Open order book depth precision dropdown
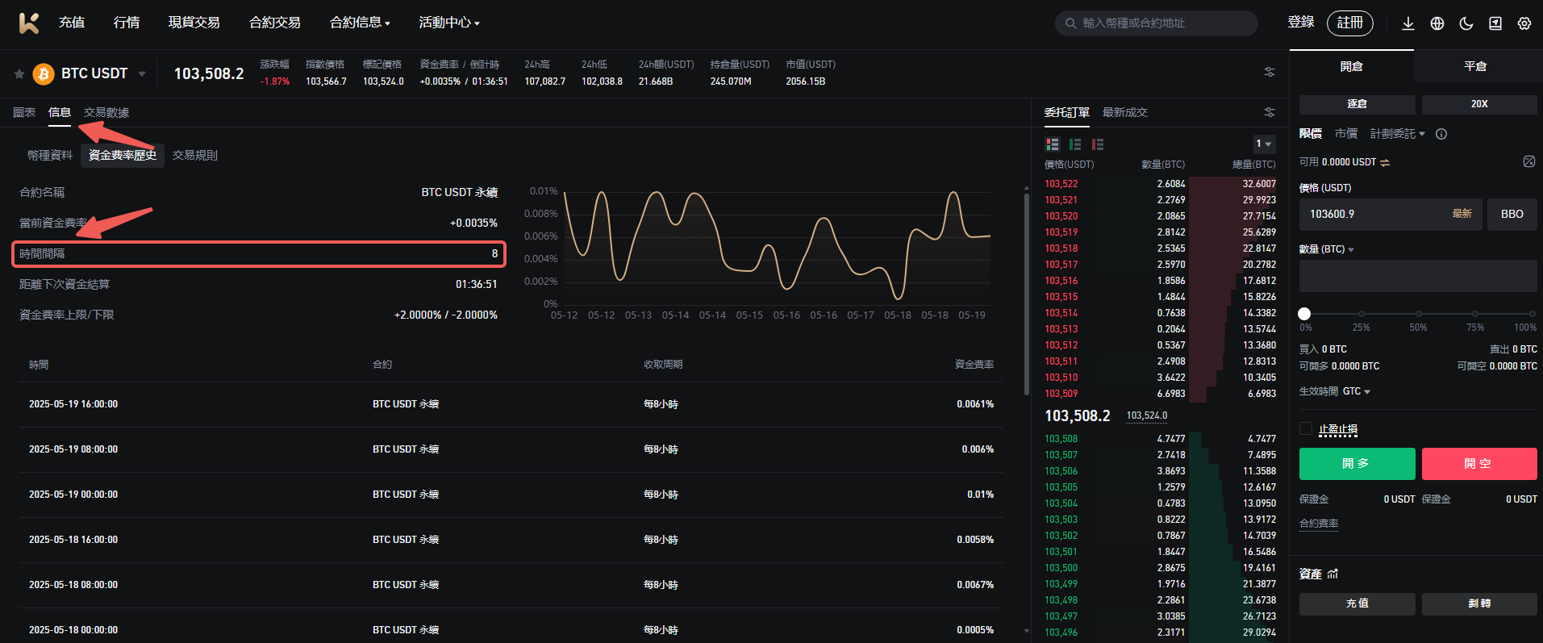Viewport: 1543px width, 643px height. pos(1263,144)
